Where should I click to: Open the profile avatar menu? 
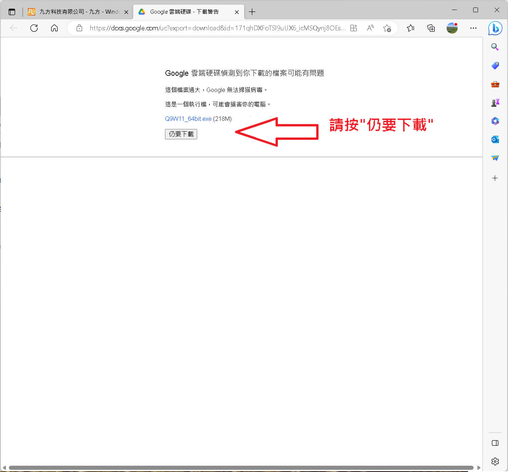[x=452, y=28]
